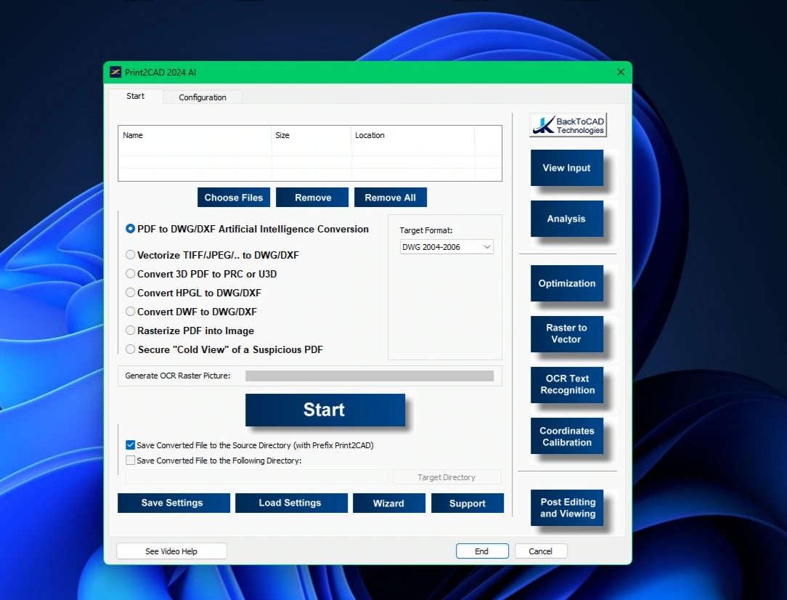Image resolution: width=787 pixels, height=600 pixels.
Task: Click the Choose Files button
Action: [234, 198]
